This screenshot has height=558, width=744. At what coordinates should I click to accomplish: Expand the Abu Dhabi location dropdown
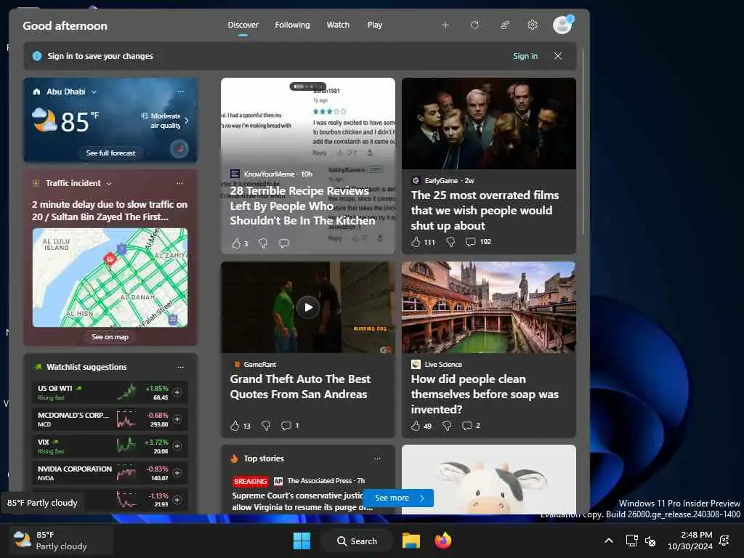(94, 92)
